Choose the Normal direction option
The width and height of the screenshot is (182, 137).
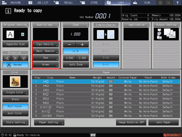click(15, 65)
